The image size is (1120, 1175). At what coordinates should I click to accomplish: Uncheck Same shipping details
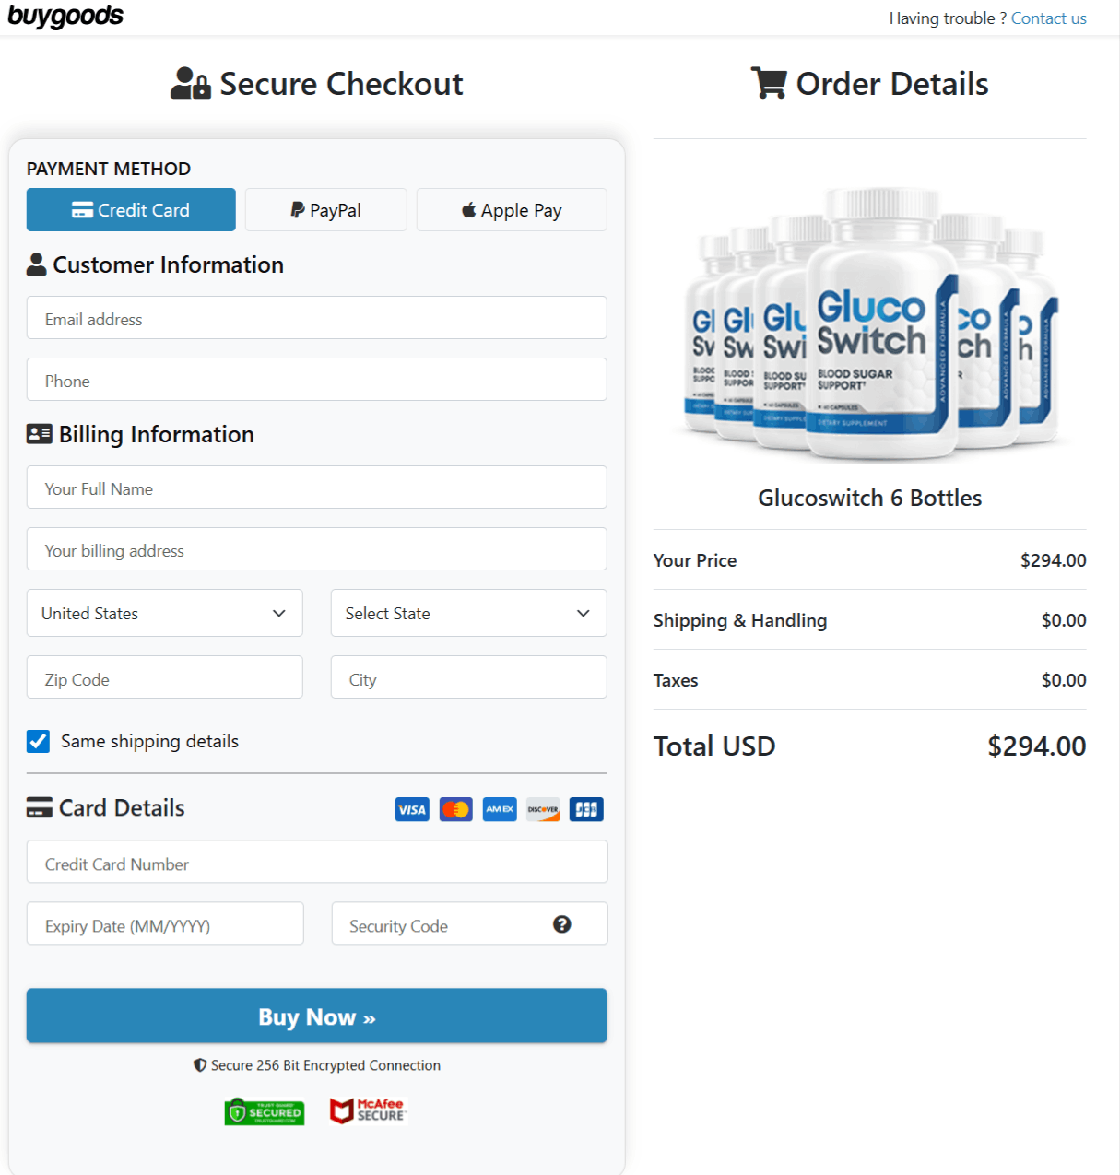click(38, 741)
